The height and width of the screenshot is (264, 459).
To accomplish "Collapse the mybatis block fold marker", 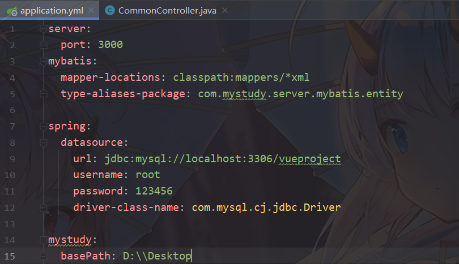I will coord(42,61).
